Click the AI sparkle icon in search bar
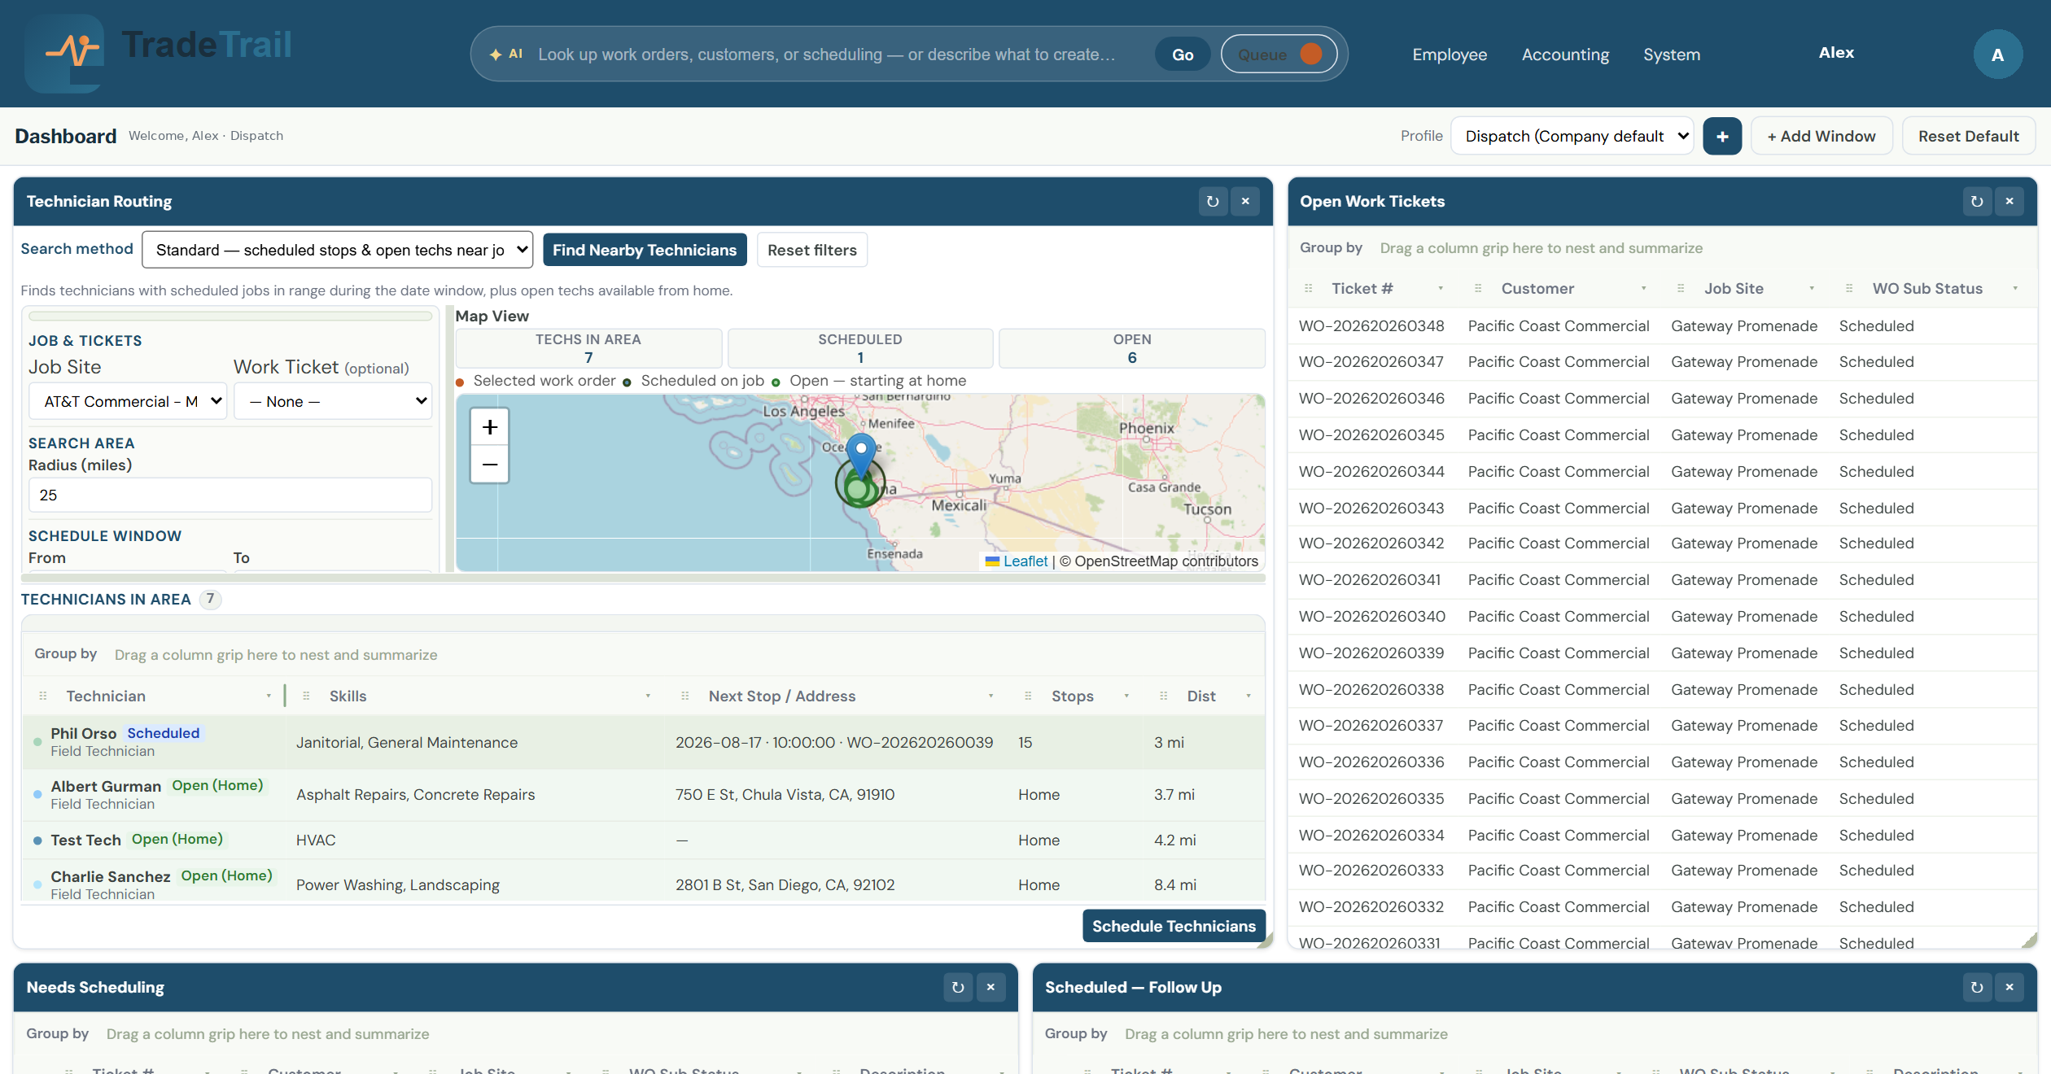The height and width of the screenshot is (1074, 2051). [x=495, y=55]
